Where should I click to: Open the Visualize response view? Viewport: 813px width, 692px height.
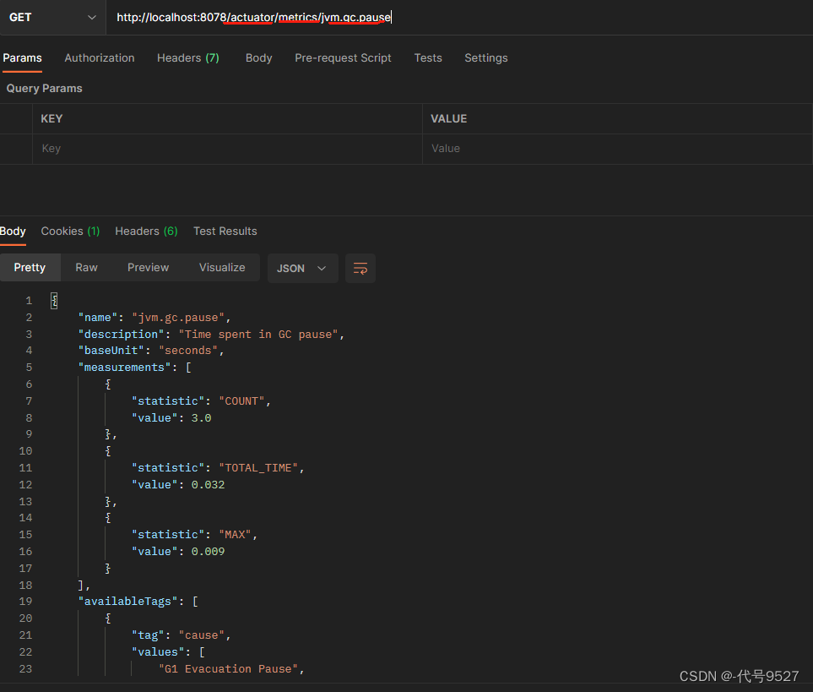(x=222, y=268)
